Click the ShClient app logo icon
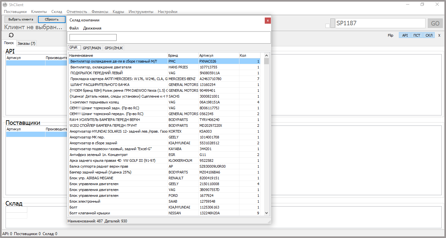 point(5,5)
